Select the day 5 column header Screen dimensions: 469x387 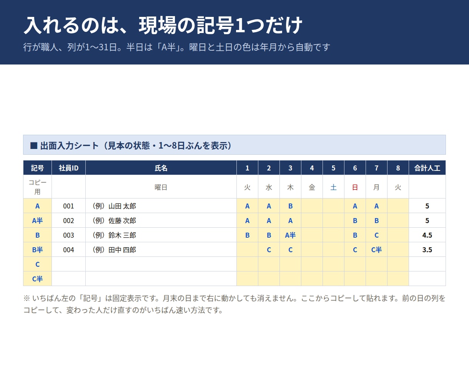click(333, 168)
